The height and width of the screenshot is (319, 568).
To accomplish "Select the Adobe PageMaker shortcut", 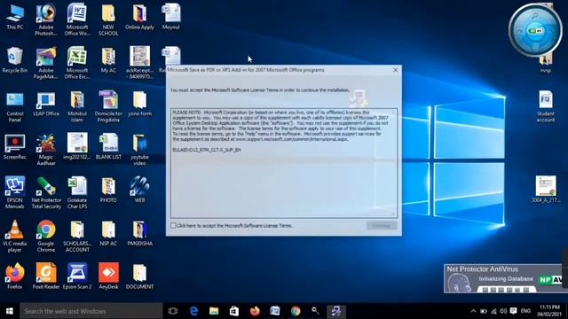I will pyautogui.click(x=46, y=63).
